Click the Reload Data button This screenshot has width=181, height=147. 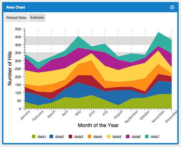pos(16,18)
